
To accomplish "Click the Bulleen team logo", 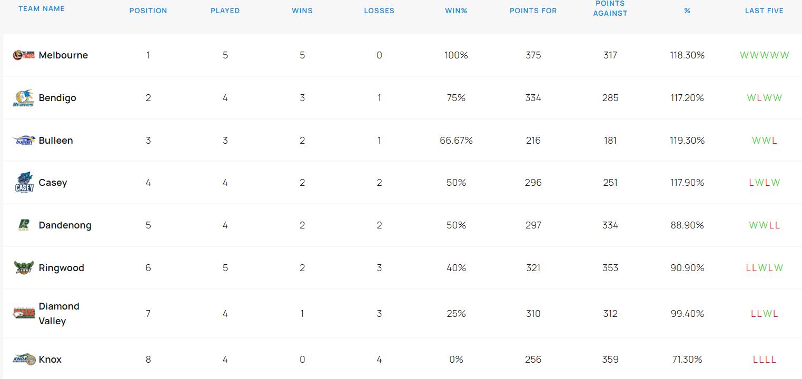I will [24, 141].
